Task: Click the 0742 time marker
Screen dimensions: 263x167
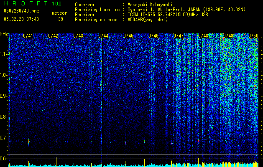Action: (53, 36)
